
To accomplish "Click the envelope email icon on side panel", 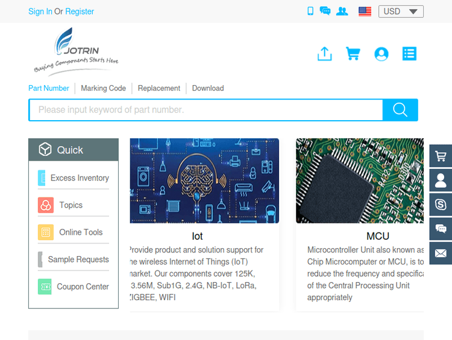I will (441, 253).
